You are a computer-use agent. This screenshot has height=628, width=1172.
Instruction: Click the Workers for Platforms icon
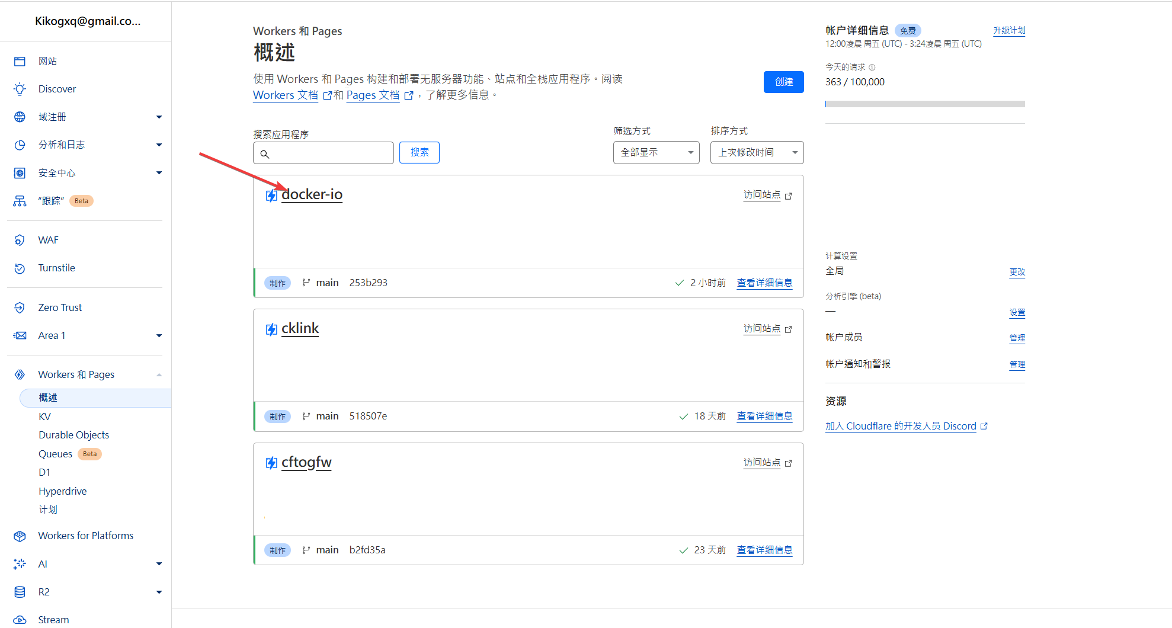(x=20, y=536)
